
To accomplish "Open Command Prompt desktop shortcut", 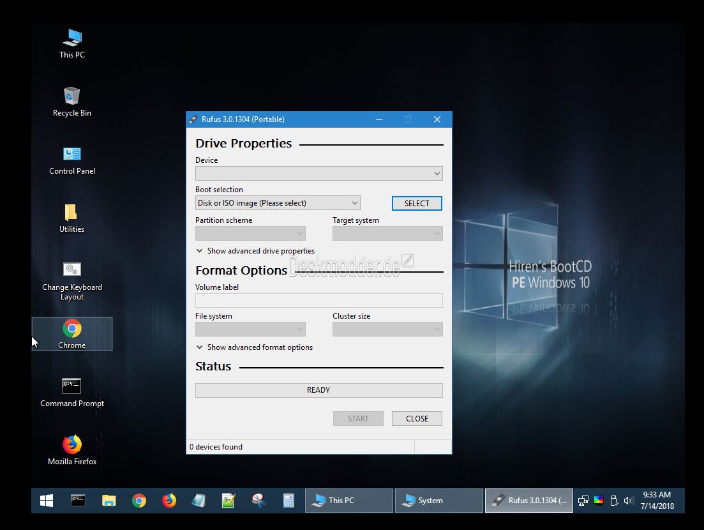I will pyautogui.click(x=72, y=393).
